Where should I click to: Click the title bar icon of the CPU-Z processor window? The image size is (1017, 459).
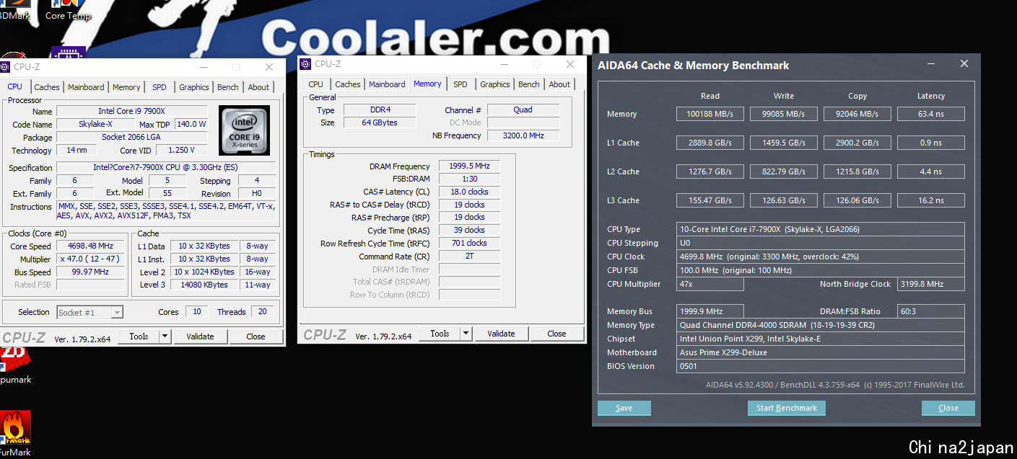coord(6,67)
